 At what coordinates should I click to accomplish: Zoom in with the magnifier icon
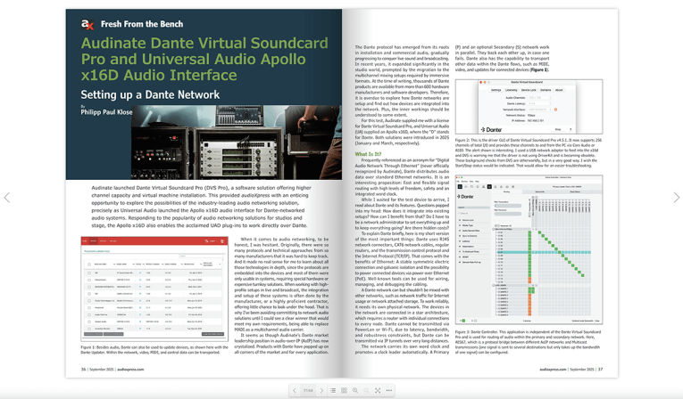point(355,390)
